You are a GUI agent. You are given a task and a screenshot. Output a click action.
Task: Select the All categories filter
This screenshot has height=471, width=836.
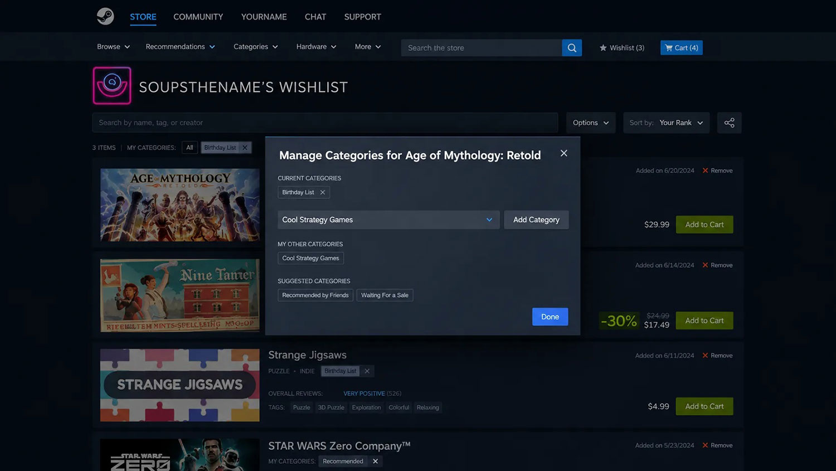tap(189, 148)
